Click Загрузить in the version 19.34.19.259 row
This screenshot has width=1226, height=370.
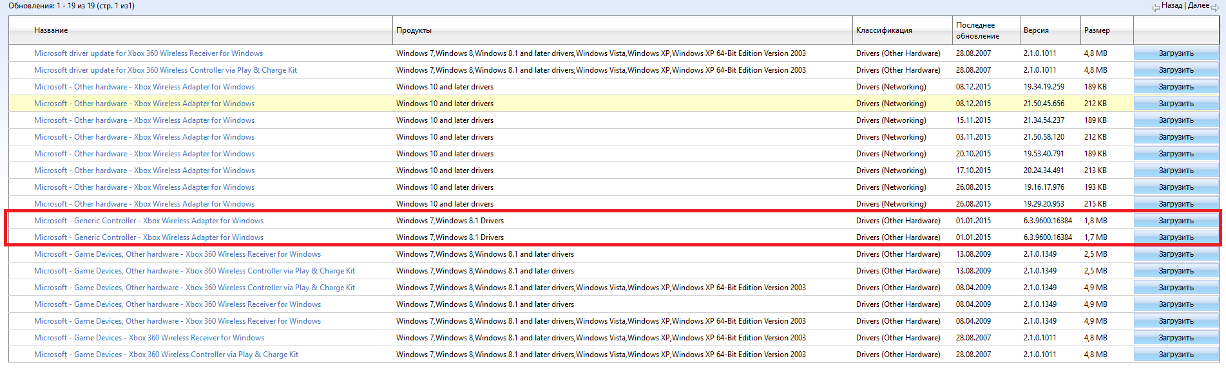pyautogui.click(x=1176, y=87)
